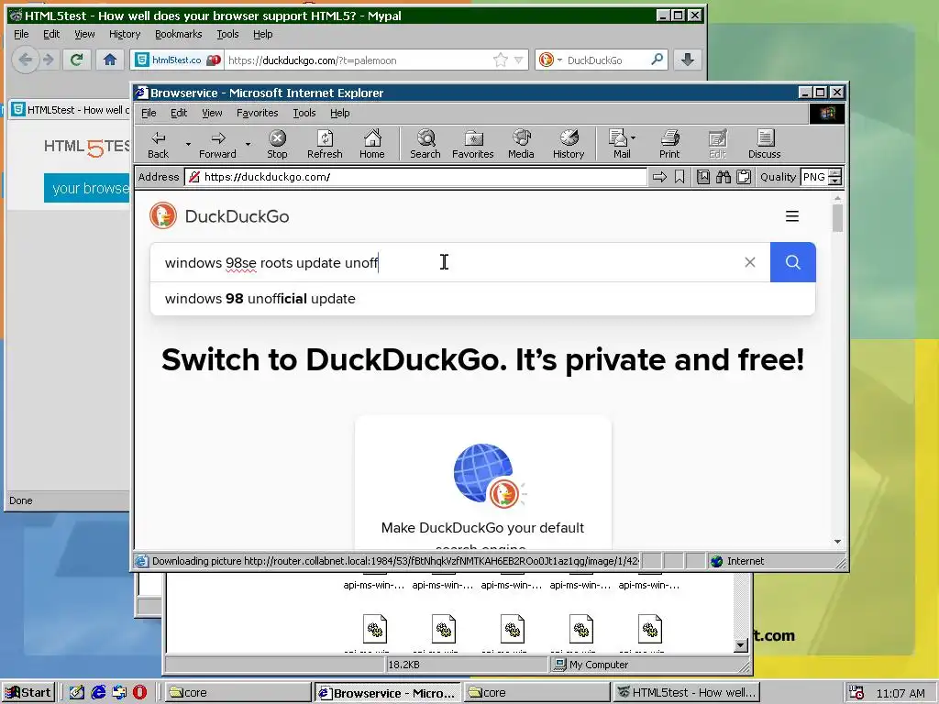Launch Opera from the quick launch bar
Screen dimensions: 939x704
pos(139,692)
